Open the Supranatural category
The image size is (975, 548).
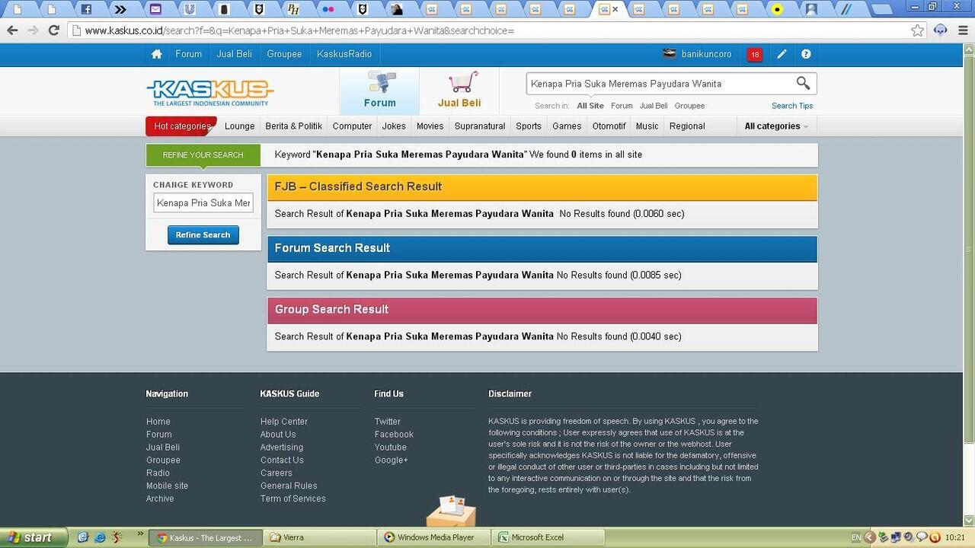pos(480,126)
